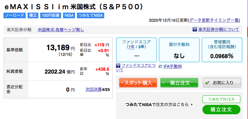Open the 米国株式-為替ヘッジ無し category link
Screen dimensions: 248x119
point(61,30)
